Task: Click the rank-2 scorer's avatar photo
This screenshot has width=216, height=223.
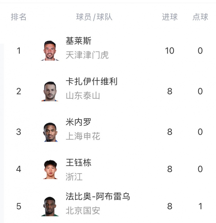Action: [x=50, y=92]
